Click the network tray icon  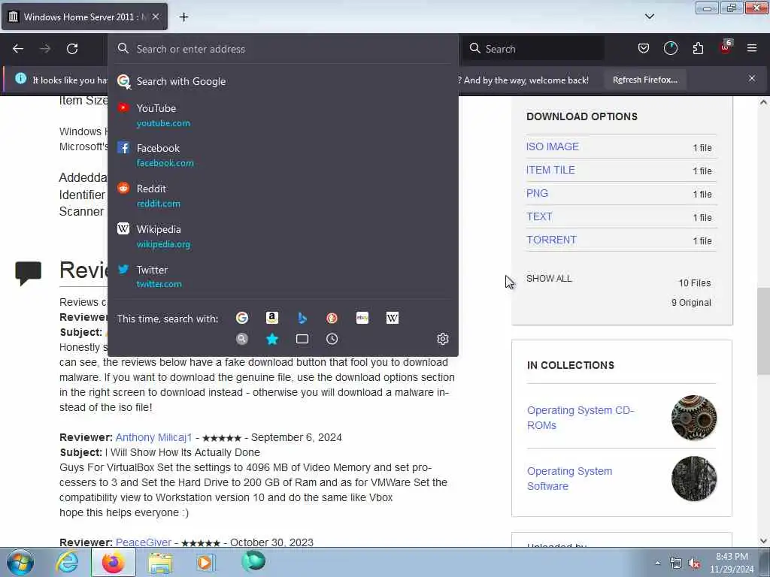pyautogui.click(x=676, y=563)
